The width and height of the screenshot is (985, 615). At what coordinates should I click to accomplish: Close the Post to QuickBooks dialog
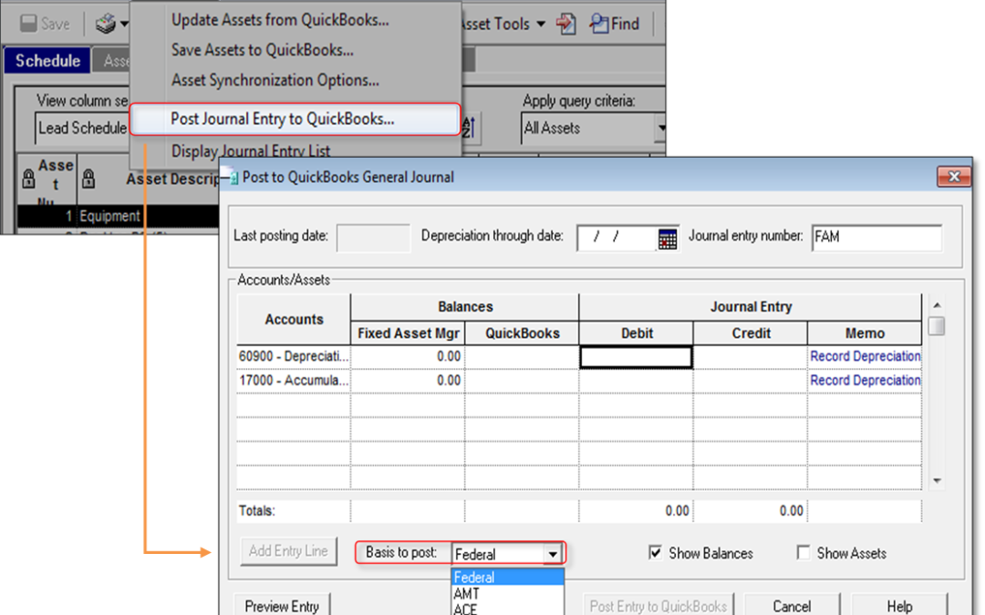point(954,177)
